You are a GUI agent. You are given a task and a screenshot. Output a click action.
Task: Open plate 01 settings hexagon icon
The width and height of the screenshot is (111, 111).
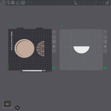pos(54,51)
